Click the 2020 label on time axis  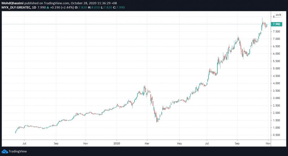tap(117, 143)
